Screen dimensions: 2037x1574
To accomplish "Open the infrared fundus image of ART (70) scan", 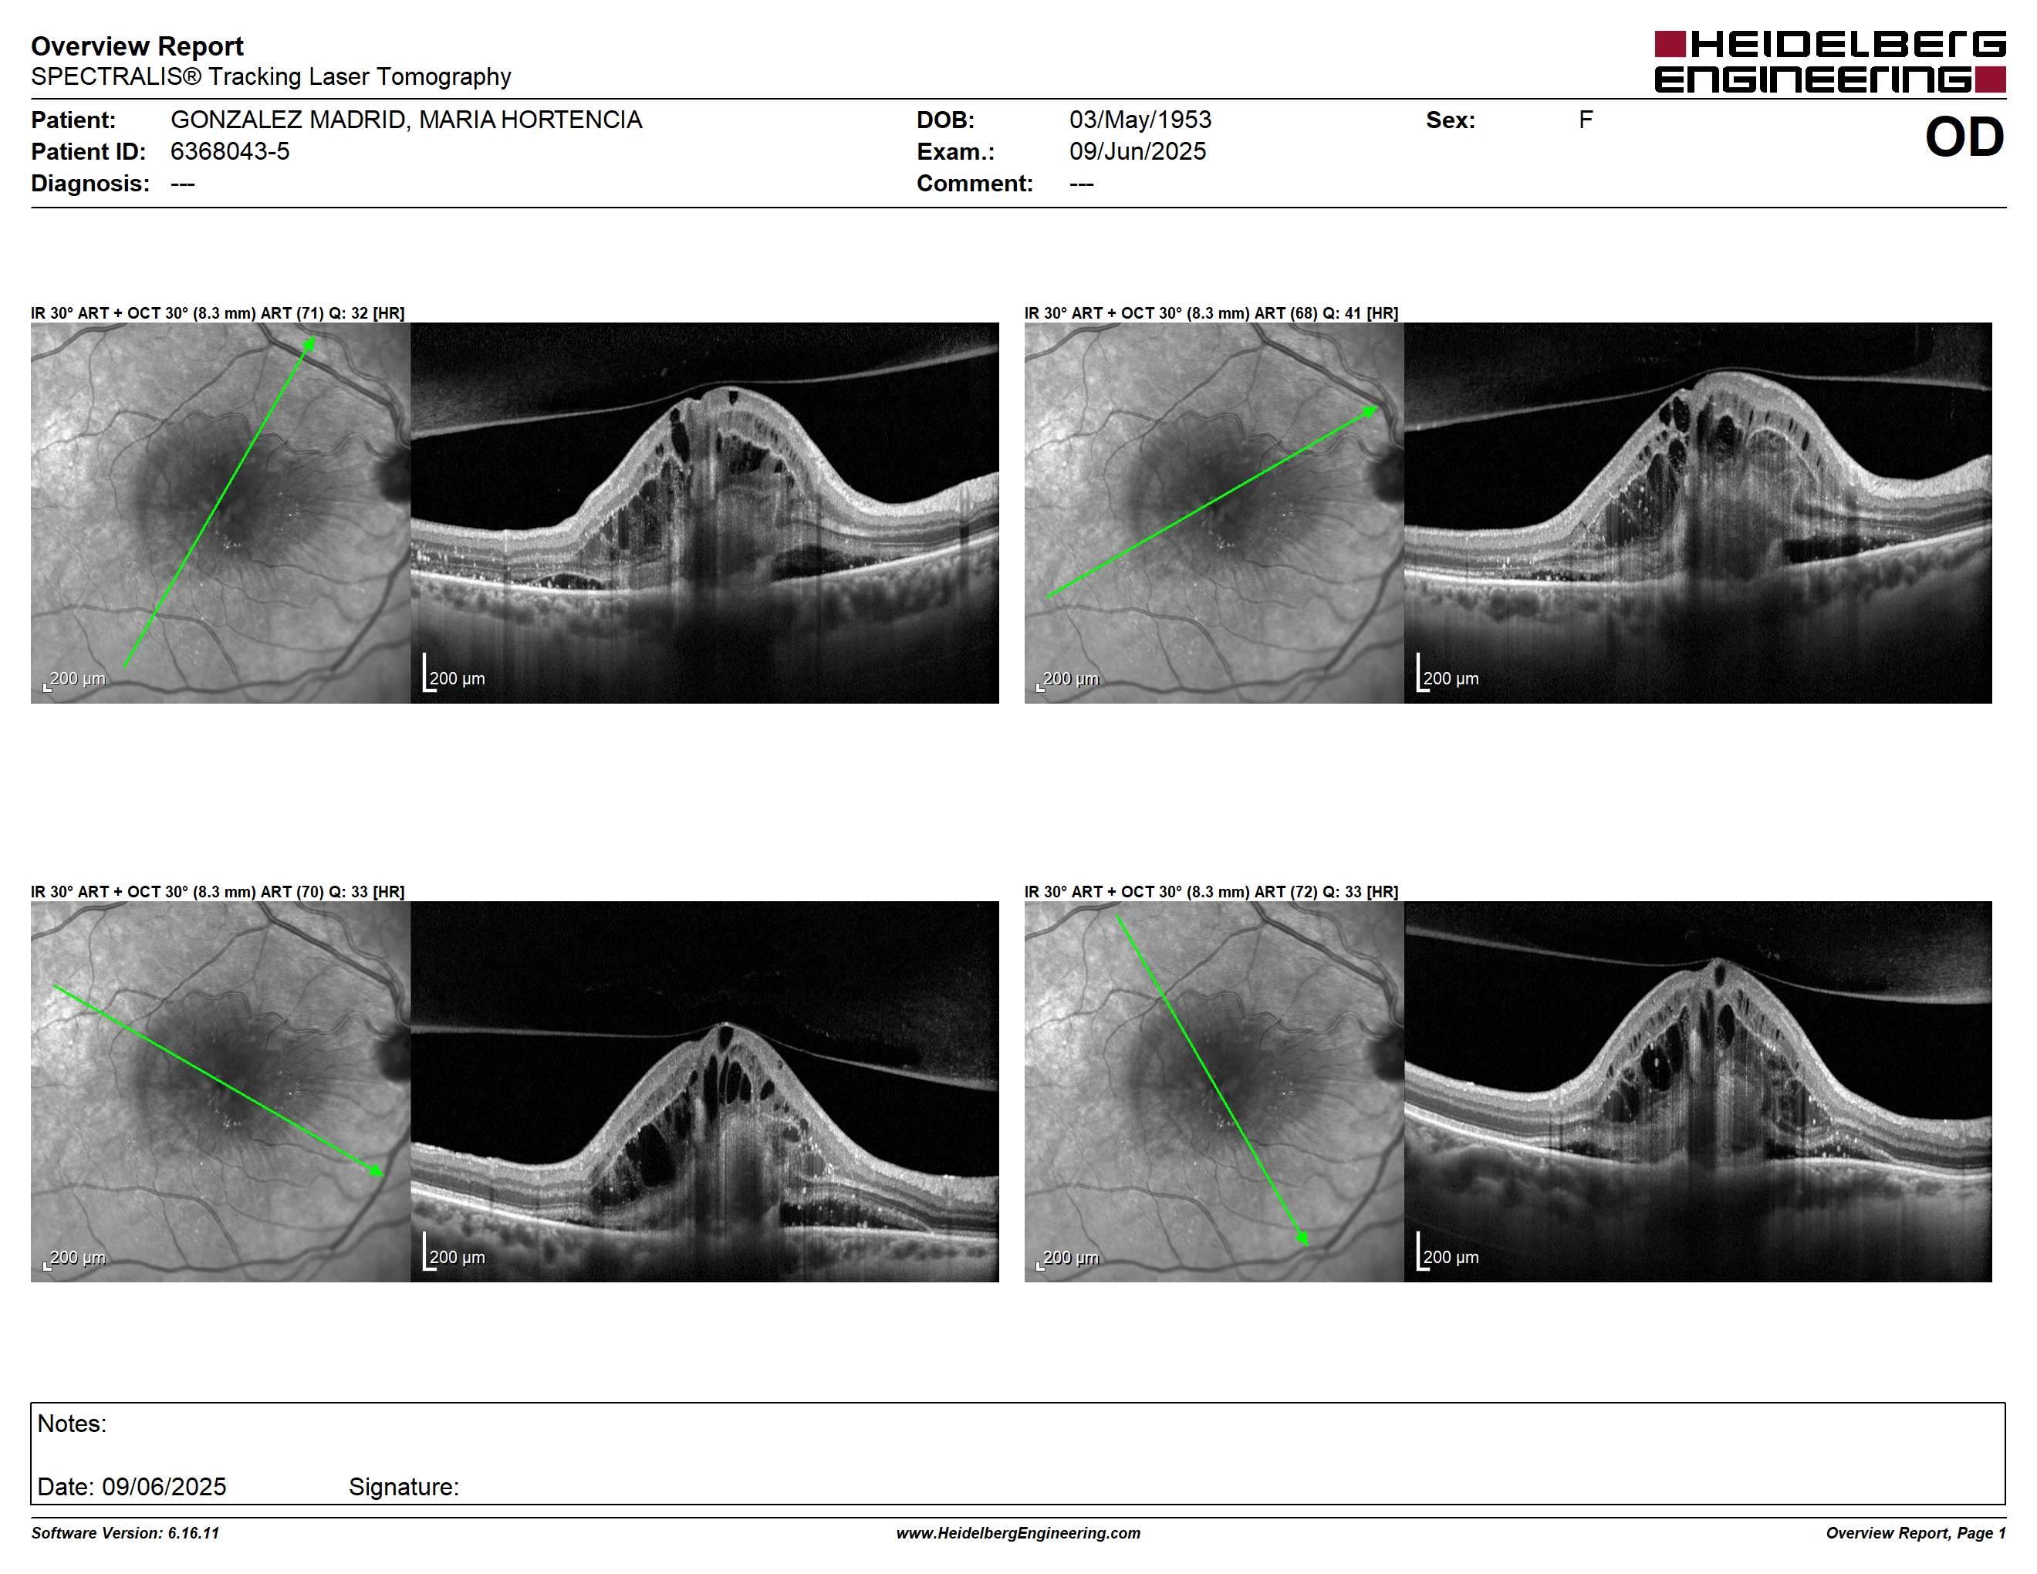I will click(x=220, y=1091).
